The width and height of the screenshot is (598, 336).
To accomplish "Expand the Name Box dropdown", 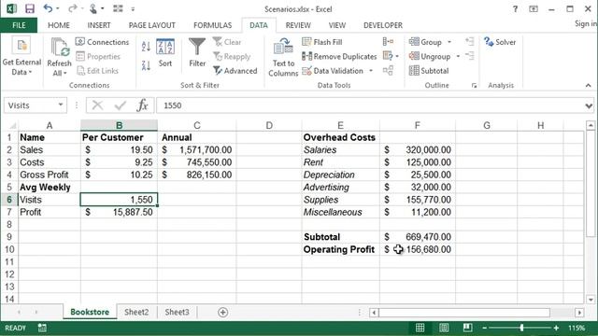I will (60, 105).
